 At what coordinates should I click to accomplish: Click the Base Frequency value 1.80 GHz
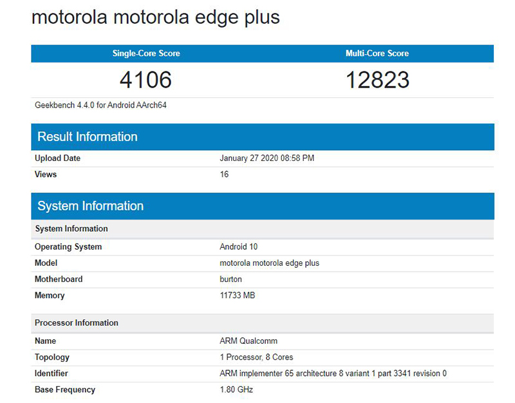[236, 389]
